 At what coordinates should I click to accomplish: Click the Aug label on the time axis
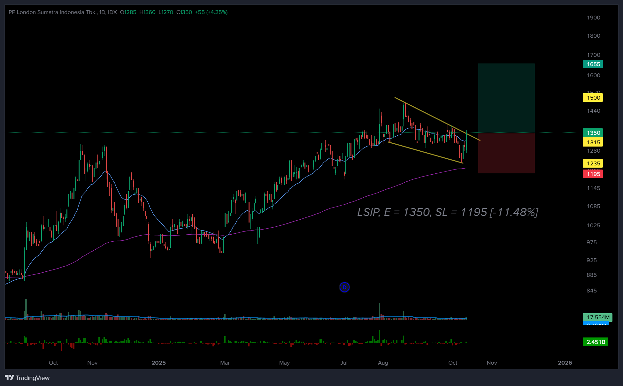pyautogui.click(x=383, y=363)
